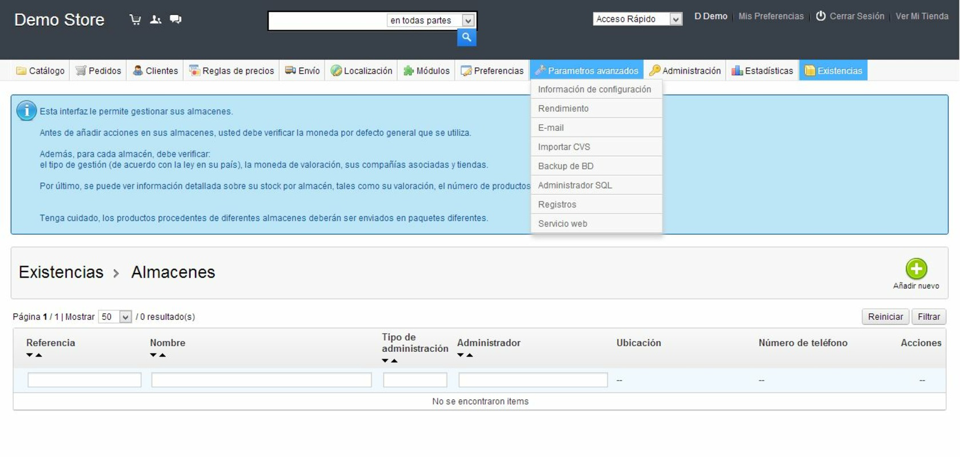Focus the Nombre filter input
Viewport: 960px width, 457px height.
[262, 380]
